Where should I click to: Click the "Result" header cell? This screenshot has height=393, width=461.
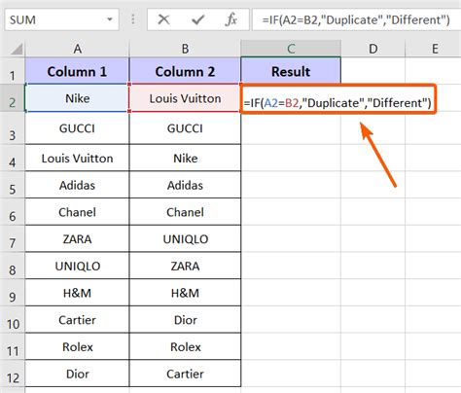tap(291, 71)
